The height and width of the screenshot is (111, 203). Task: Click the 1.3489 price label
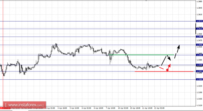(x=199, y=37)
